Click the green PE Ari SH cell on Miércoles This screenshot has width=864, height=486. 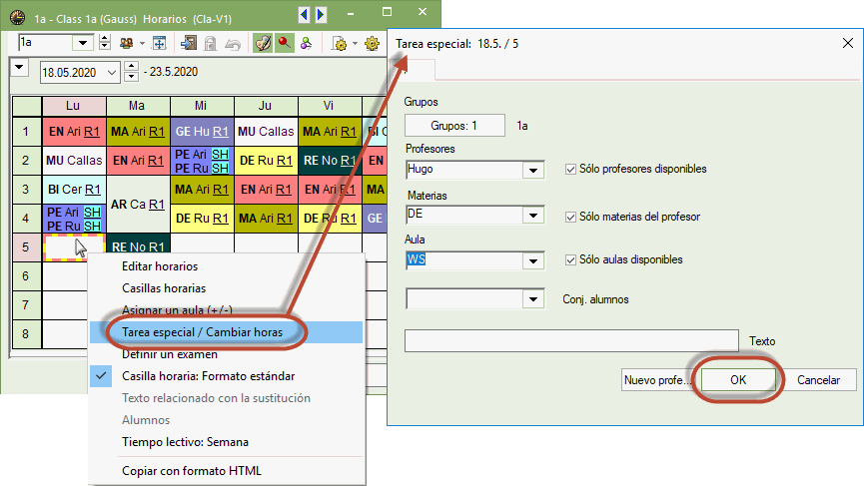click(x=201, y=155)
